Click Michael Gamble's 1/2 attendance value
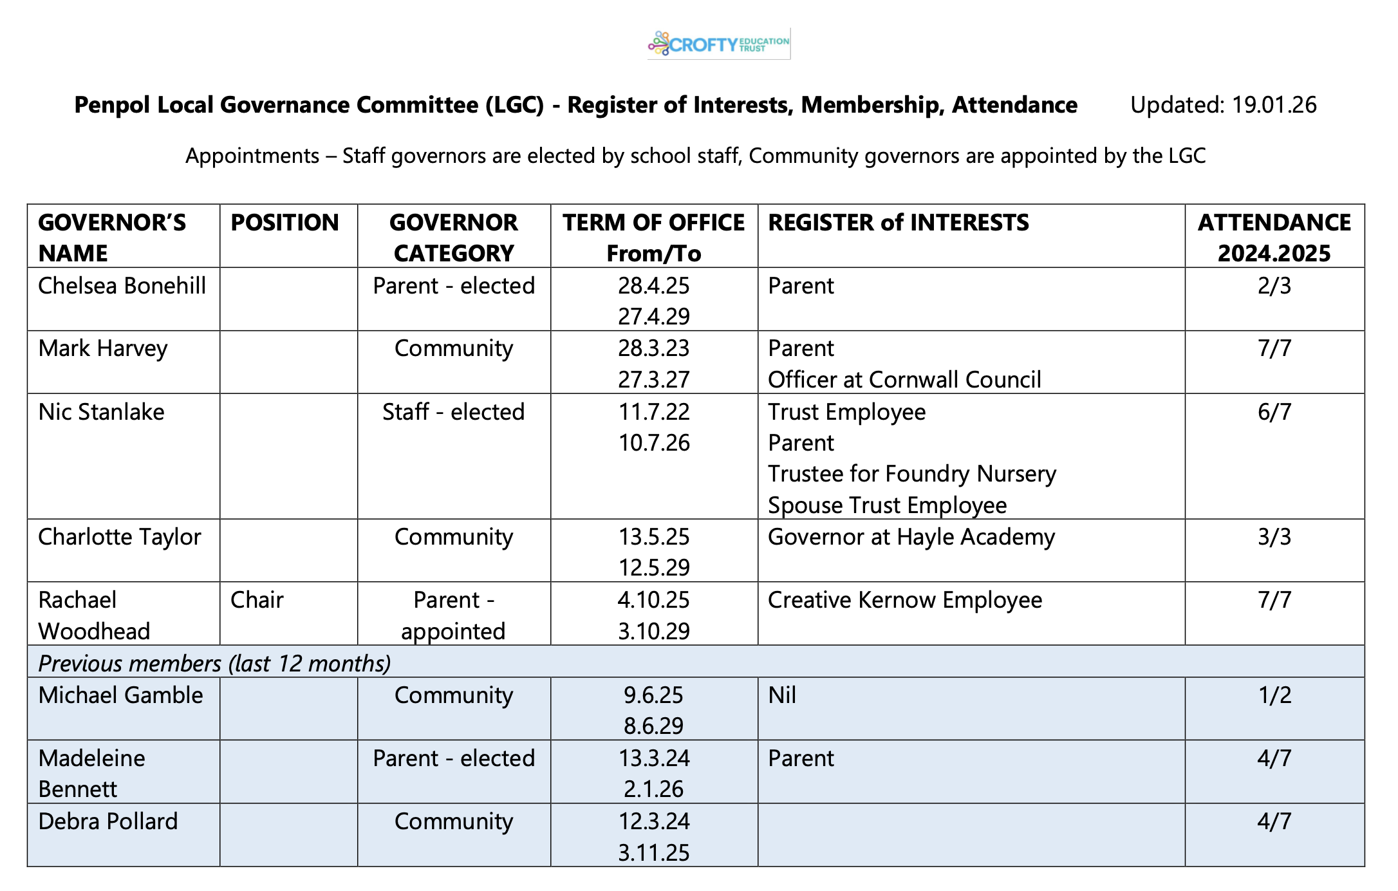Viewport: 1398px width, 891px height. pos(1274,695)
